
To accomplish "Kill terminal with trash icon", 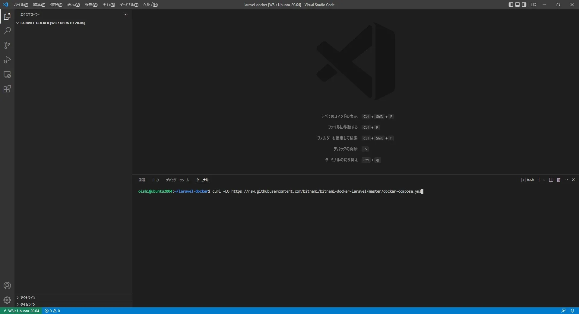I will [558, 180].
